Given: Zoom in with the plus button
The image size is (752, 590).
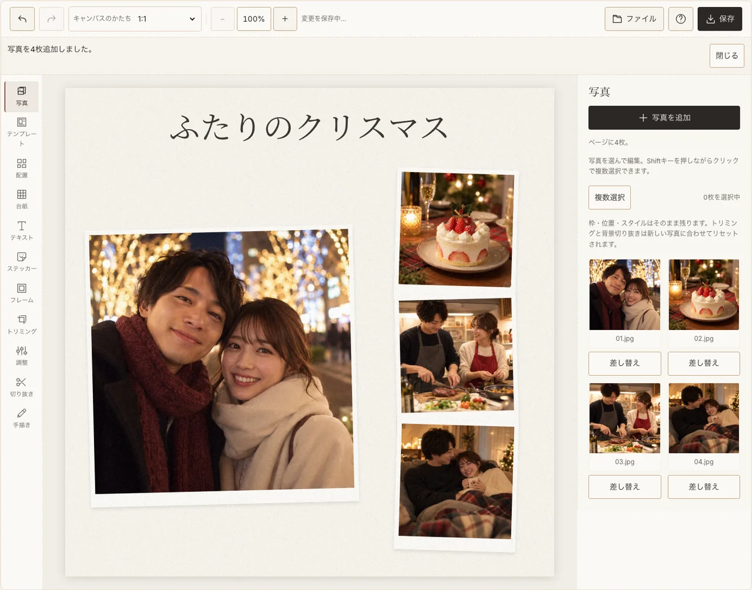Looking at the screenshot, I should point(285,19).
